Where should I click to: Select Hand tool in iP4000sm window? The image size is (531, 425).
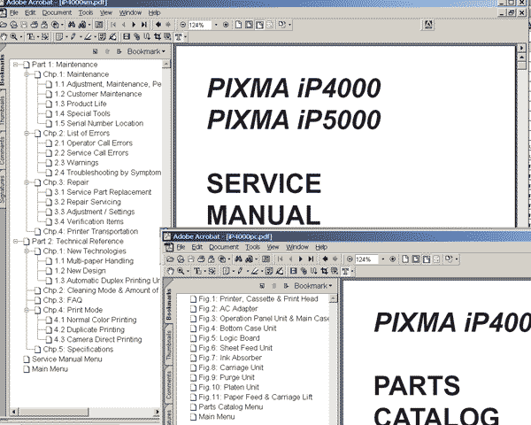tap(4, 36)
